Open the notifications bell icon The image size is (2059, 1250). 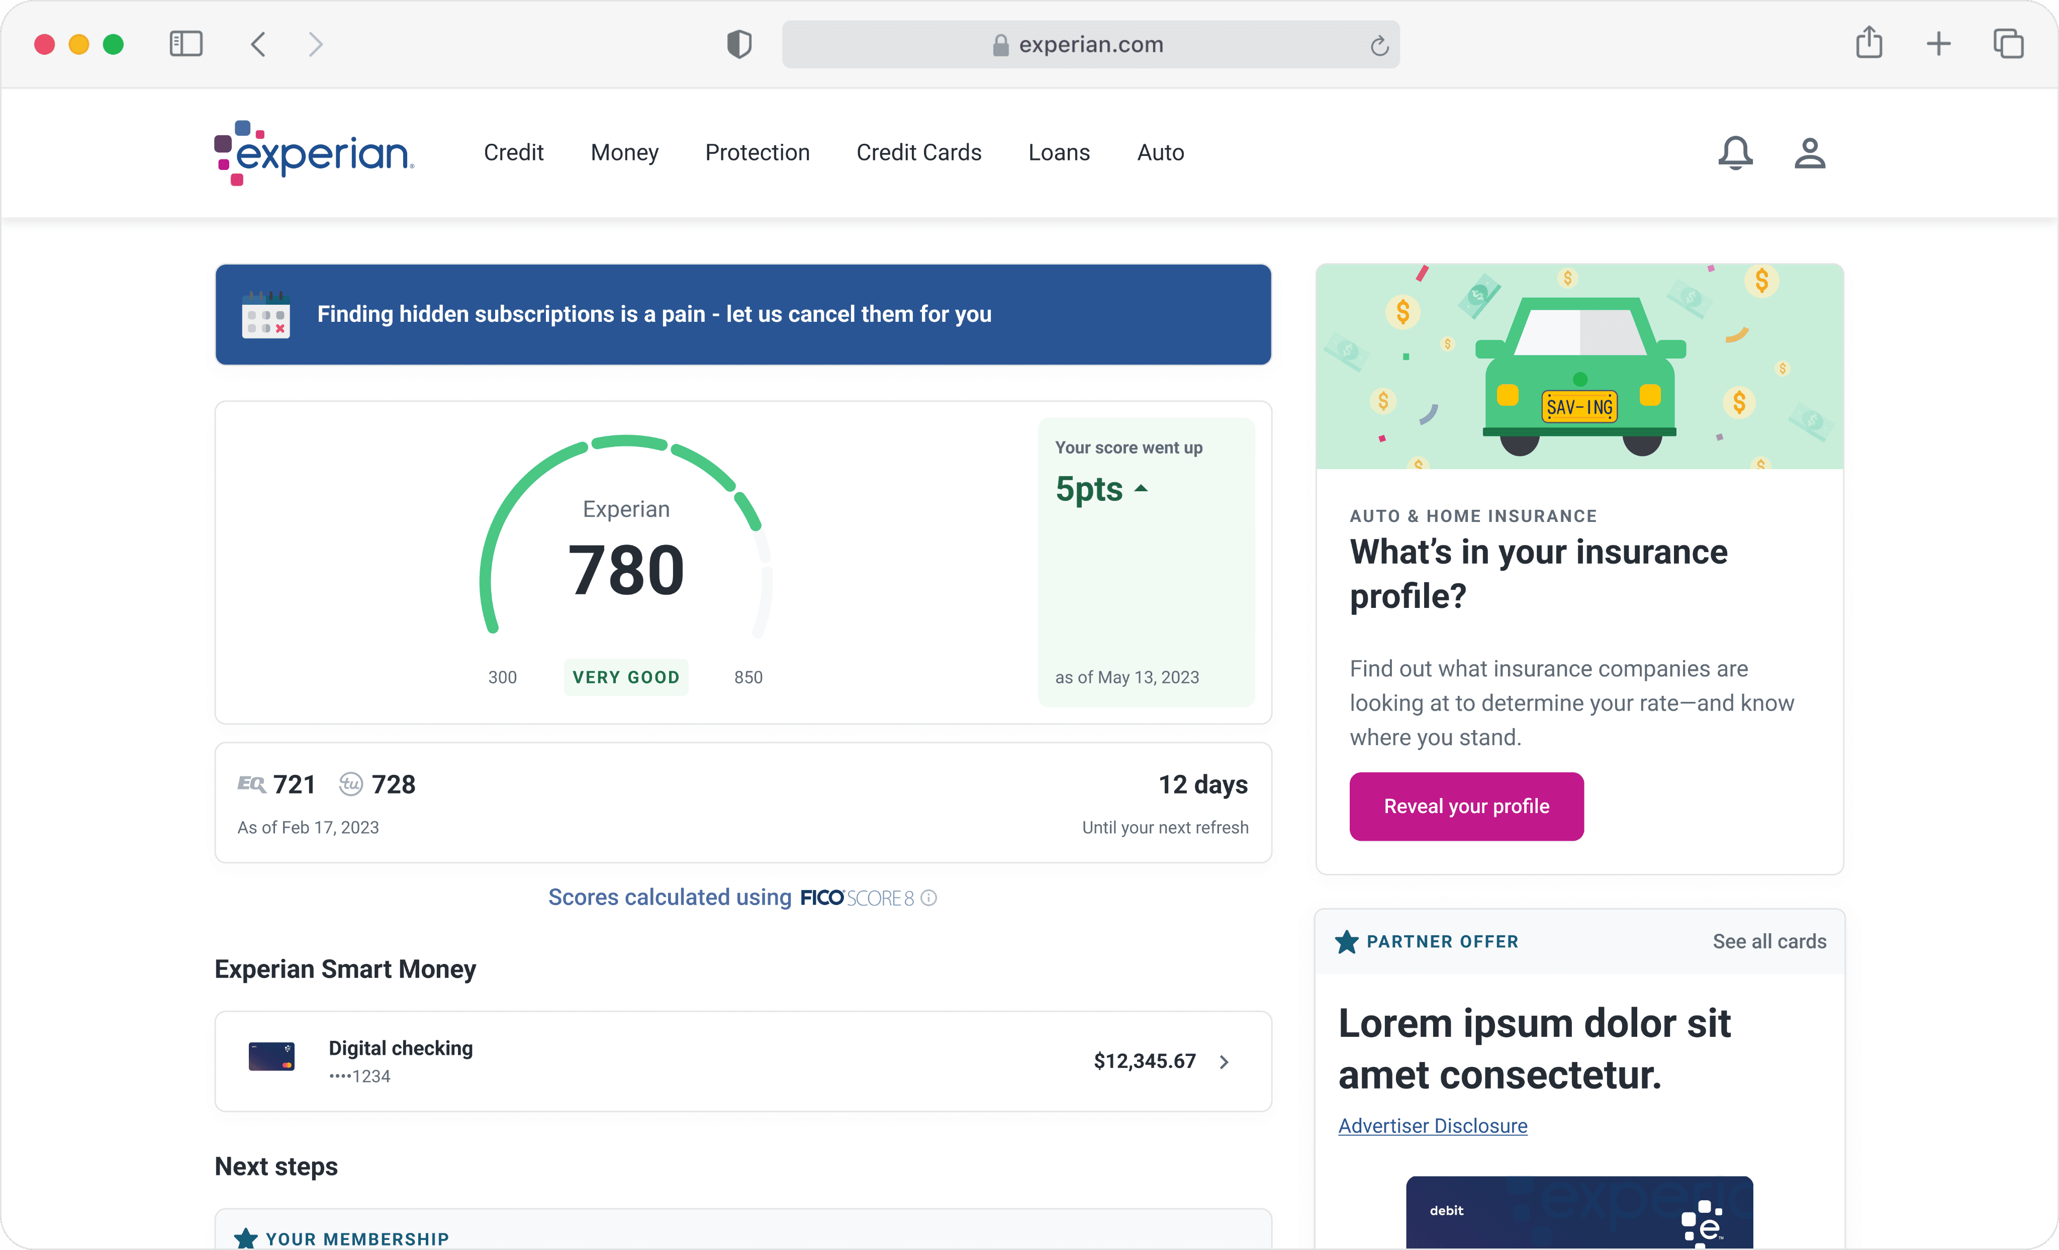tap(1735, 153)
